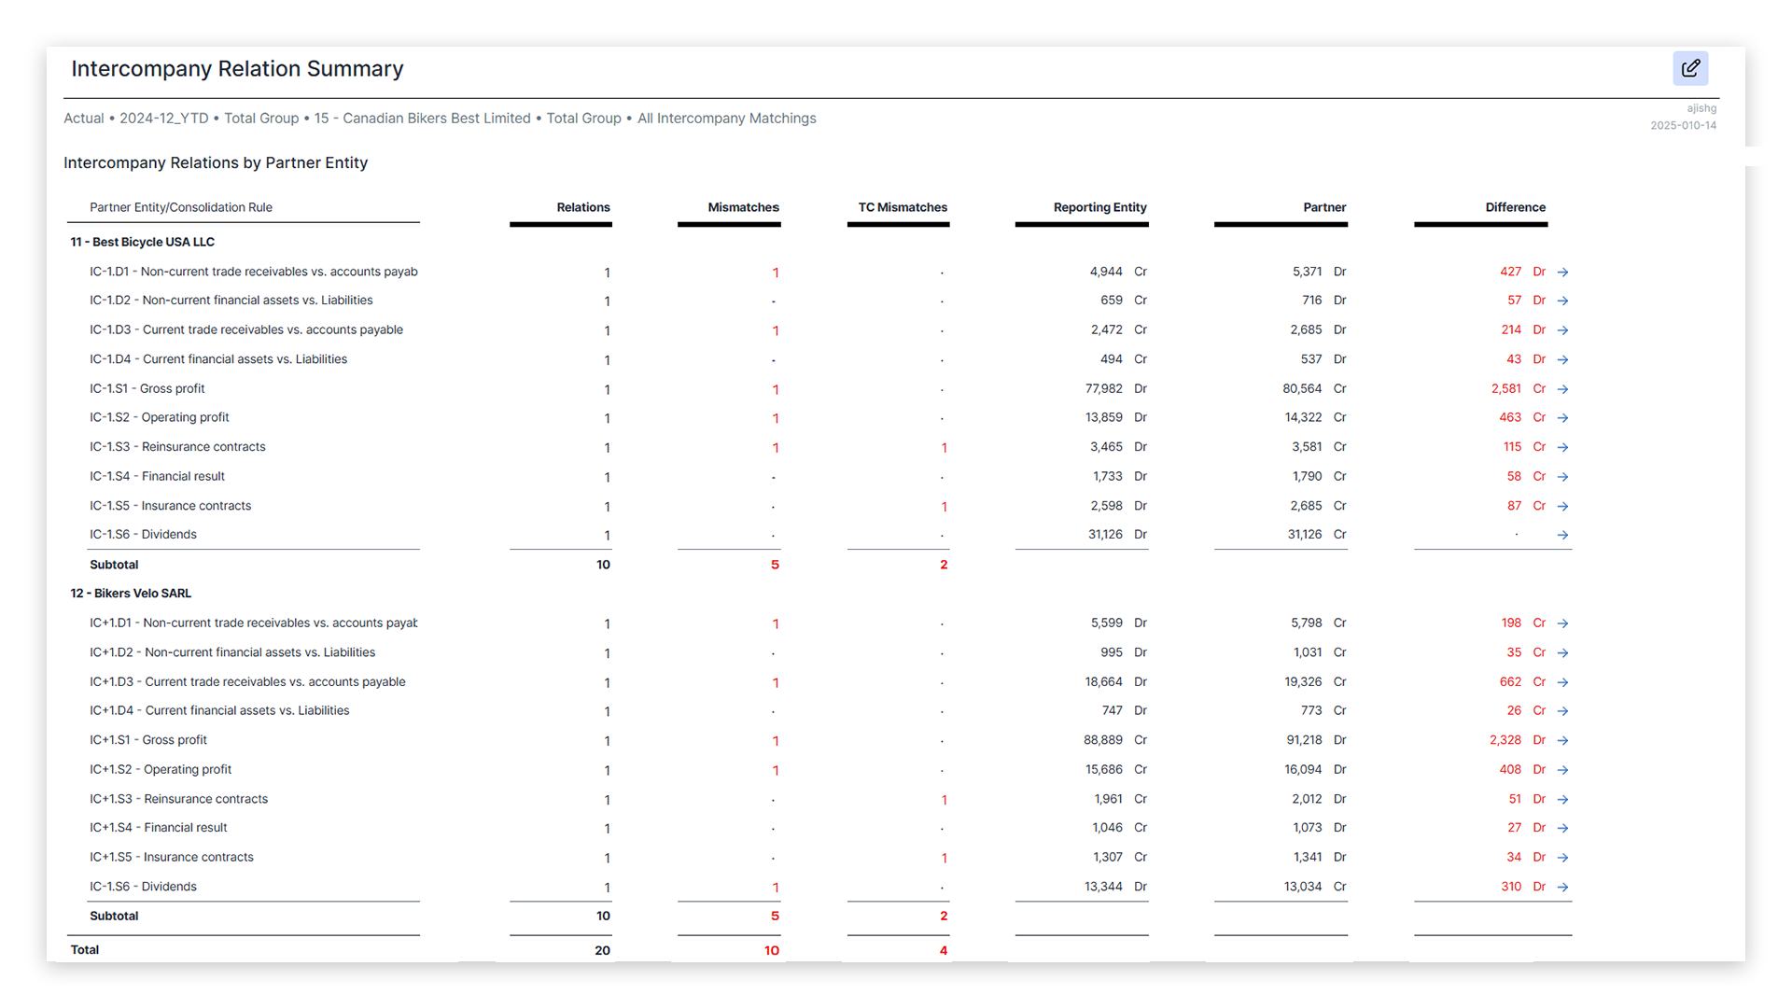Drill into IC-1.D1 difference via its arrow icon

[x=1563, y=273]
